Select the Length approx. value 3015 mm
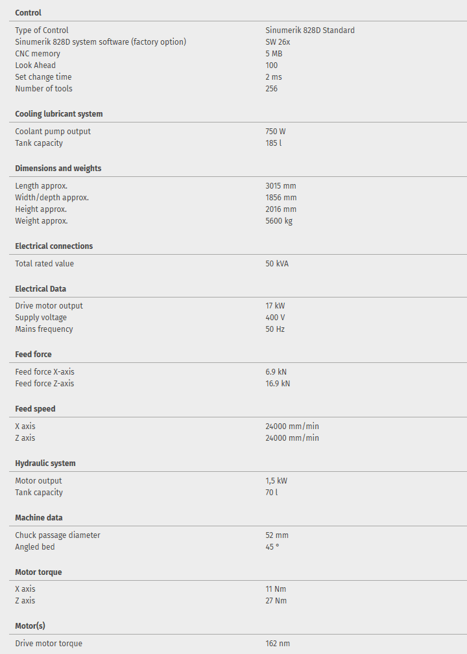The width and height of the screenshot is (467, 654). 281,186
